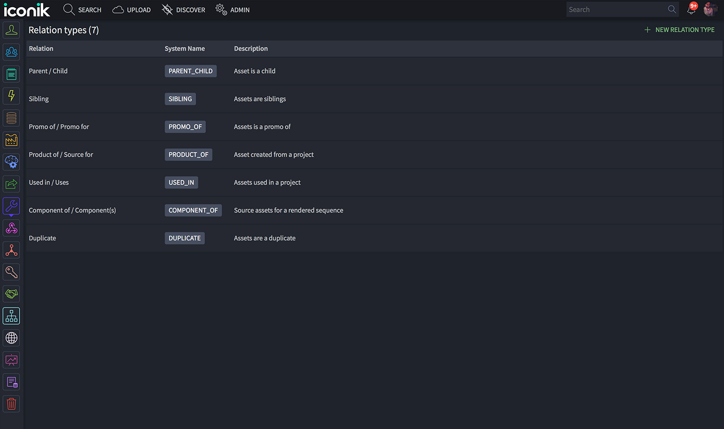This screenshot has height=429, width=724.
Task: Open Webhooks via the pink nodes icon
Action: (11, 228)
